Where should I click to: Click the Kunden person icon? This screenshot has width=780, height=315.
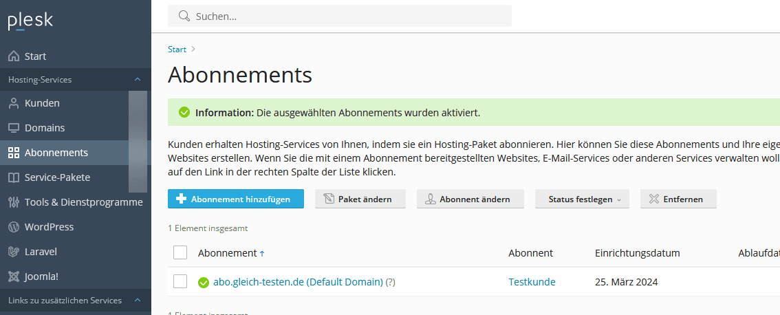[14, 103]
